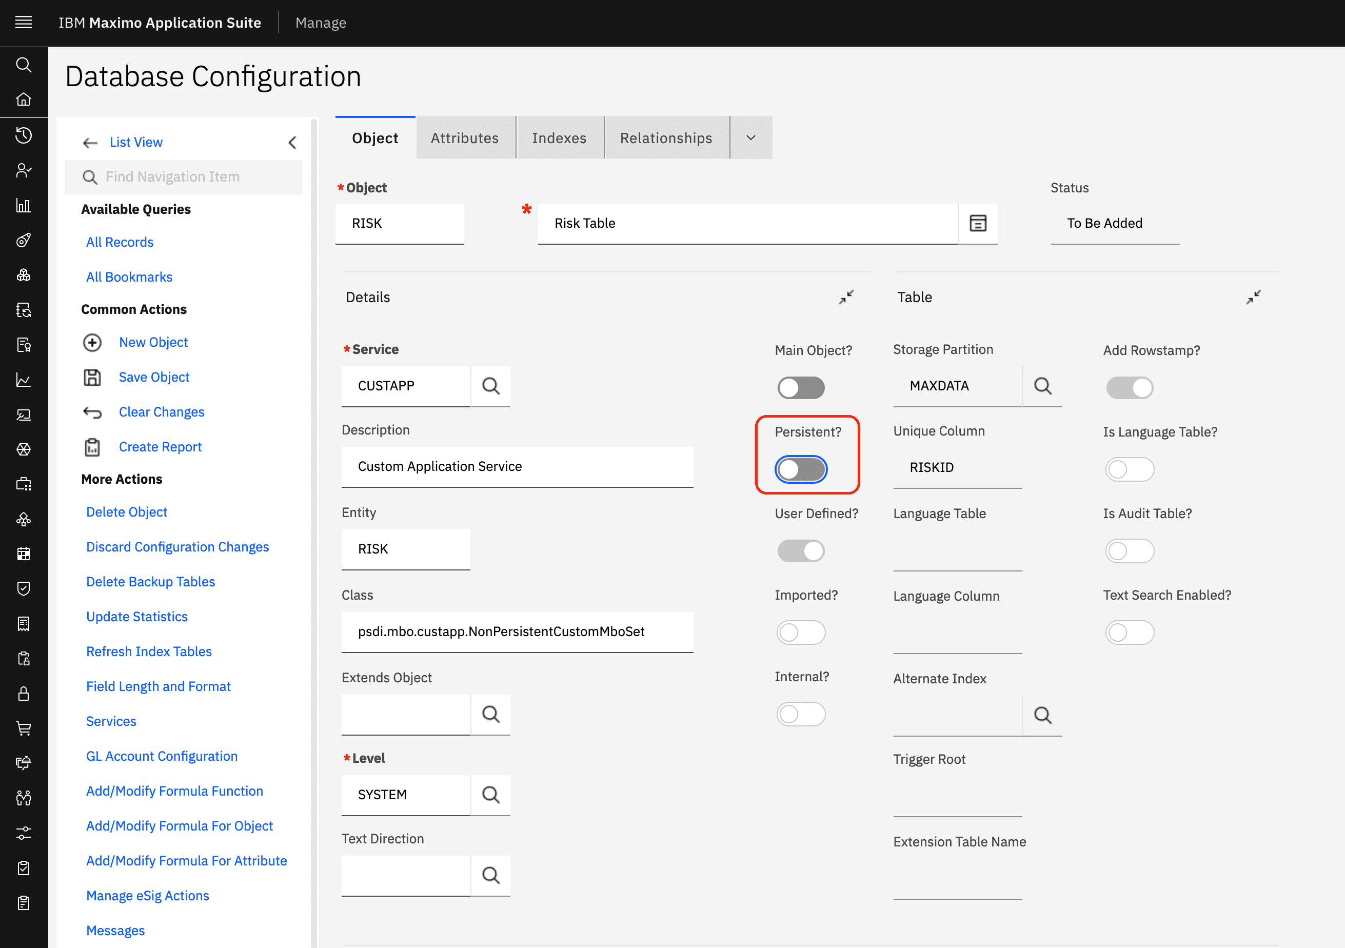Viewport: 1345px width, 948px height.
Task: Click Add/Modify Formula For Object
Action: click(x=179, y=826)
